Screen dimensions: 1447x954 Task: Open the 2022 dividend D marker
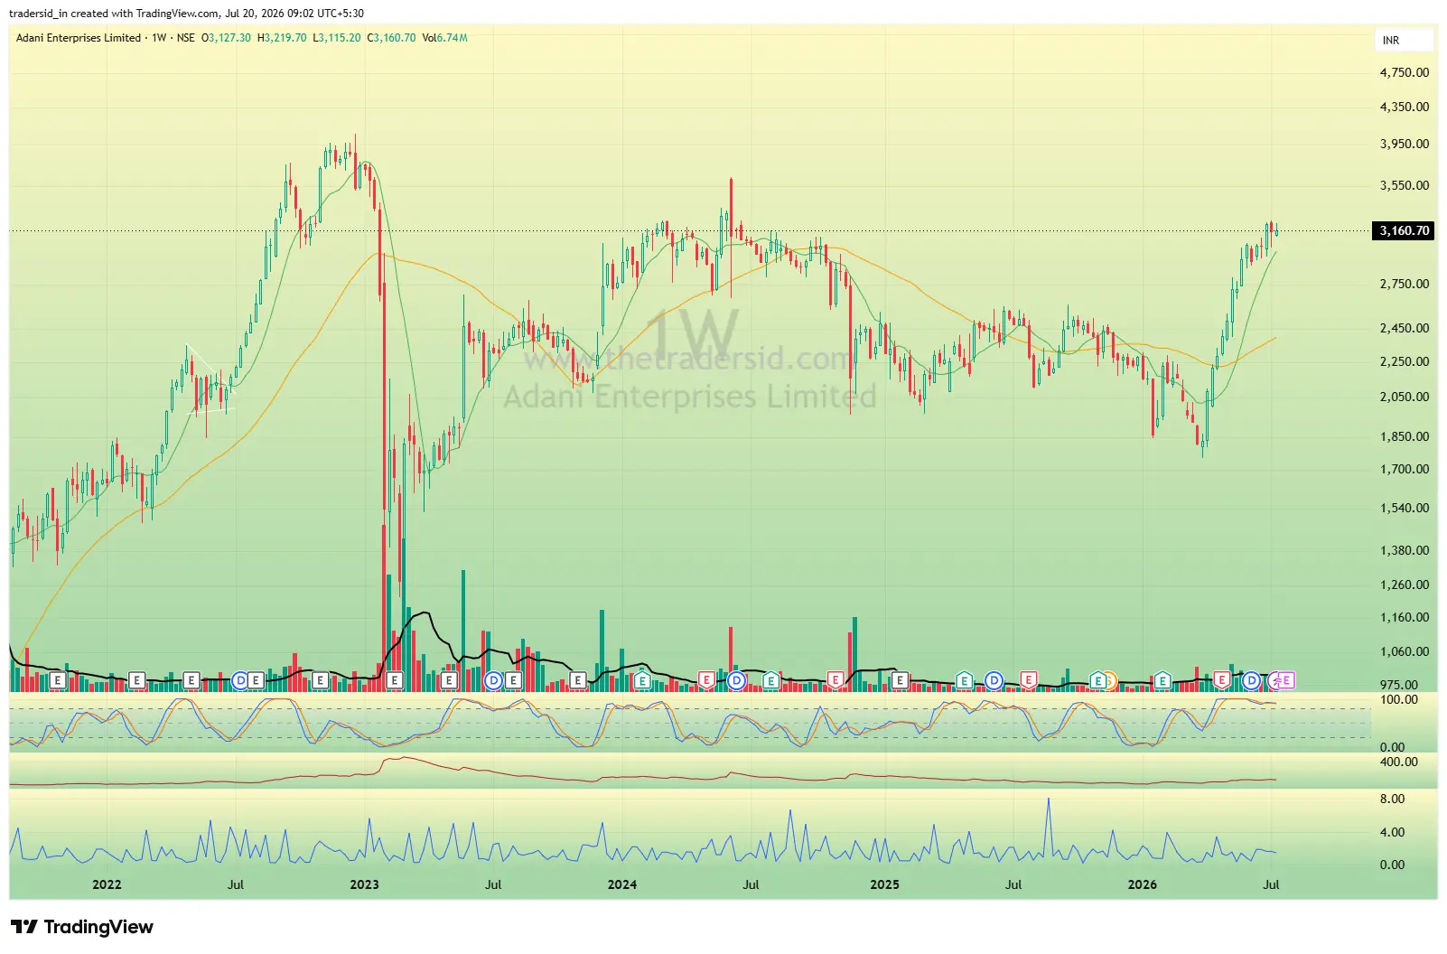(240, 680)
